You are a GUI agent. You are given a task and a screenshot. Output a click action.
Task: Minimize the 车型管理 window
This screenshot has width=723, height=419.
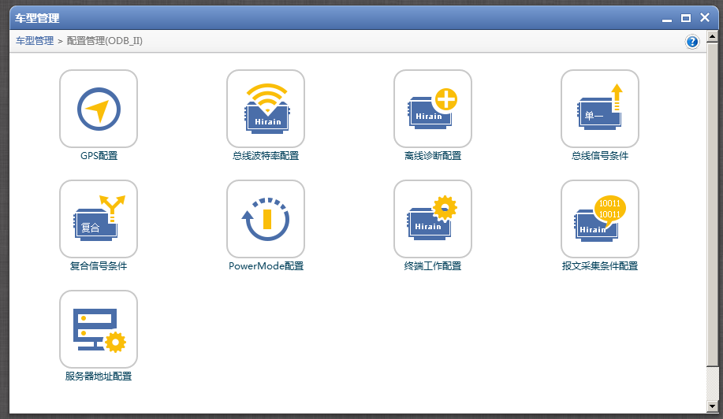tap(667, 19)
